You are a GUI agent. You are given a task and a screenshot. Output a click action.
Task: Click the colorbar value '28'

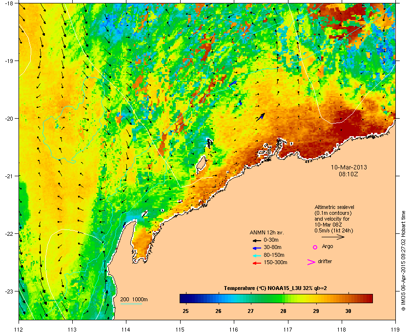(284, 311)
